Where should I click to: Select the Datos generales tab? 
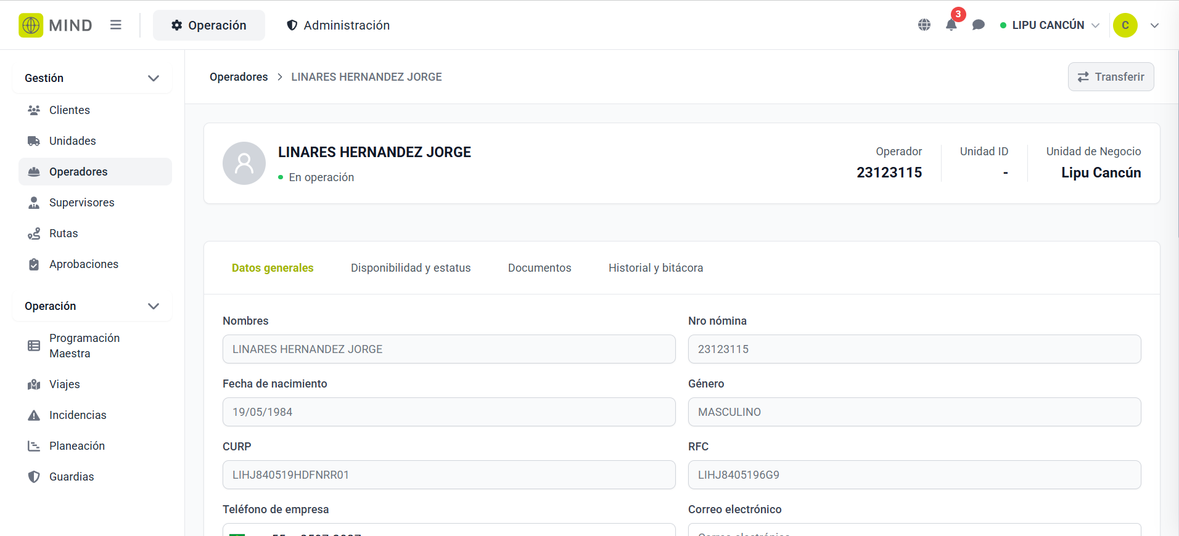(273, 268)
